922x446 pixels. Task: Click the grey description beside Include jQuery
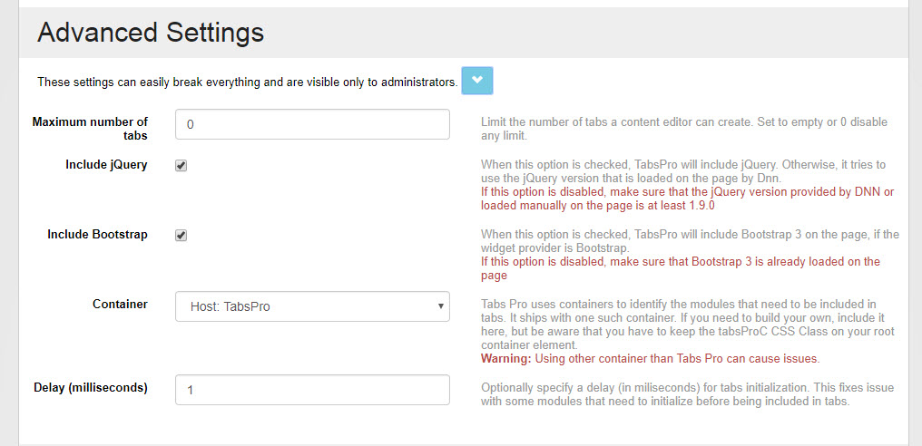click(682, 171)
